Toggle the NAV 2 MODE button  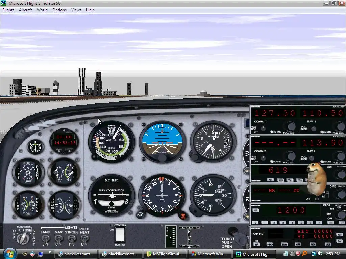322,162
